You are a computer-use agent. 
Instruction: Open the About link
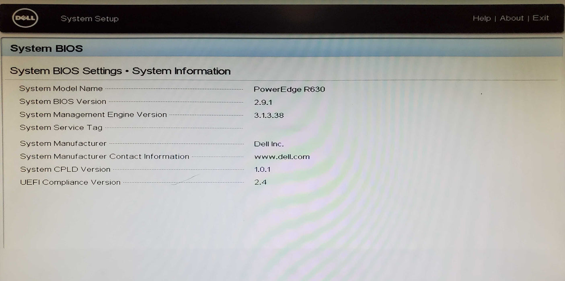pyautogui.click(x=512, y=18)
